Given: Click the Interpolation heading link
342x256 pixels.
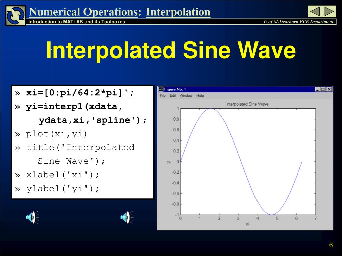Looking at the screenshot, I should click(178, 12).
